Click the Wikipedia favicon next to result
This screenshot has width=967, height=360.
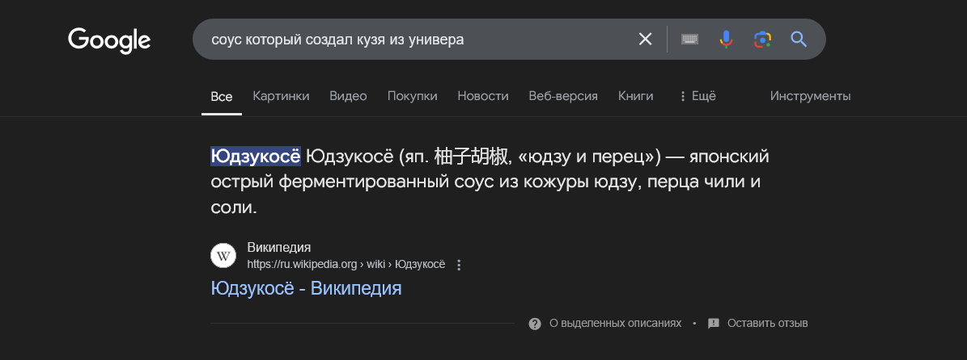223,255
